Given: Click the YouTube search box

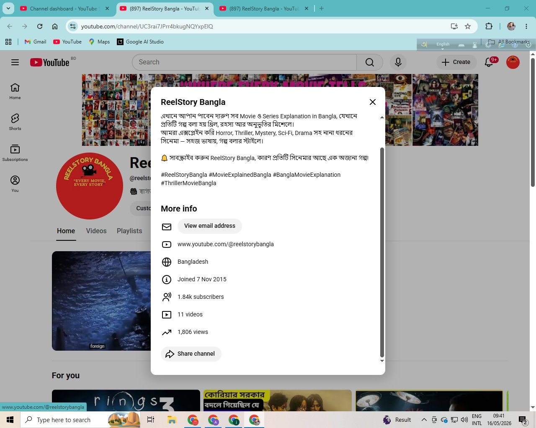Looking at the screenshot, I should point(245,62).
